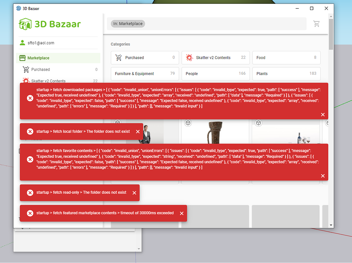Open the Furniture & Equipment category
The width and height of the screenshot is (352, 263).
(144, 74)
